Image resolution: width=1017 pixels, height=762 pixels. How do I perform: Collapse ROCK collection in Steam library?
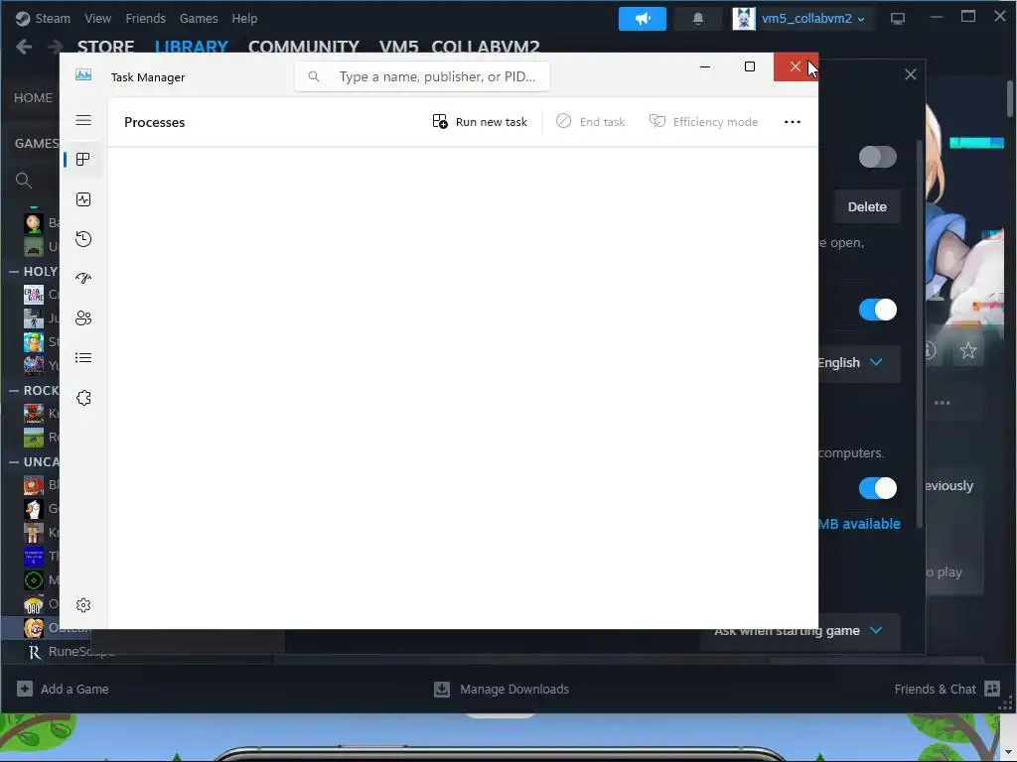(x=14, y=391)
